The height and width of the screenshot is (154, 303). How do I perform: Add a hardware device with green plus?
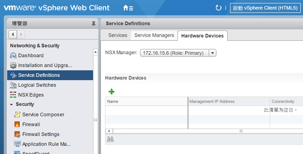pyautogui.click(x=112, y=91)
